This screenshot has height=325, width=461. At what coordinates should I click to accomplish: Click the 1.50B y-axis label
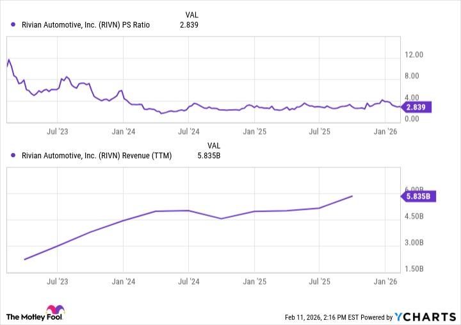[x=414, y=269]
